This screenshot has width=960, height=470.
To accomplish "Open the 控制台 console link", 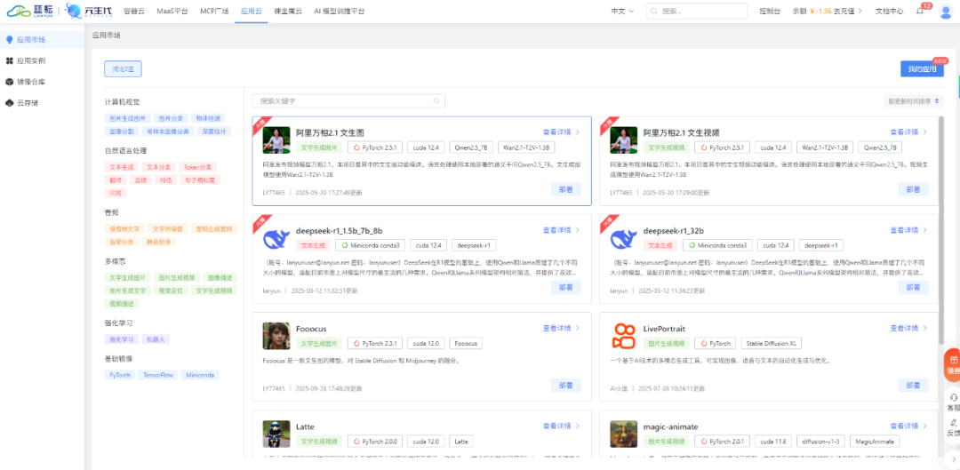I will point(770,11).
